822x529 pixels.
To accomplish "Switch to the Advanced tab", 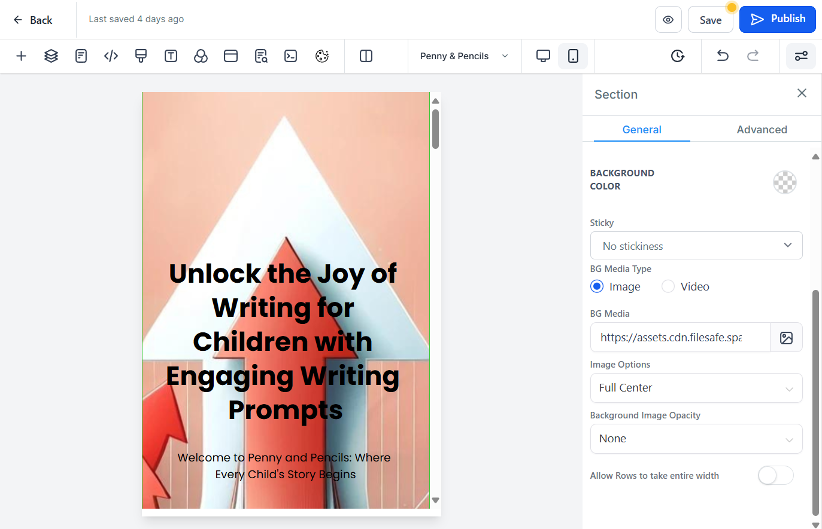I will [762, 130].
